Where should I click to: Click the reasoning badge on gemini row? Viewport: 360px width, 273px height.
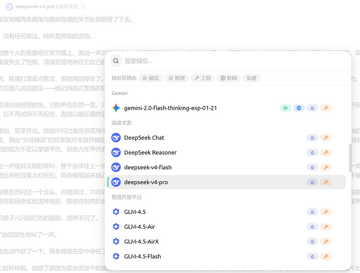tap(312, 108)
